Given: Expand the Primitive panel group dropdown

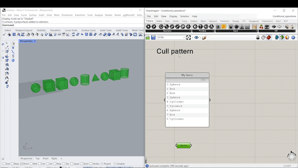Looking at the screenshot, I should tap(213, 31).
